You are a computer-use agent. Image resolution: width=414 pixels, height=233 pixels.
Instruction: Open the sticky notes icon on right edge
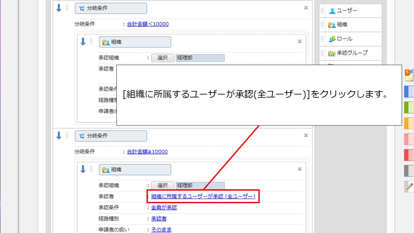409,76
